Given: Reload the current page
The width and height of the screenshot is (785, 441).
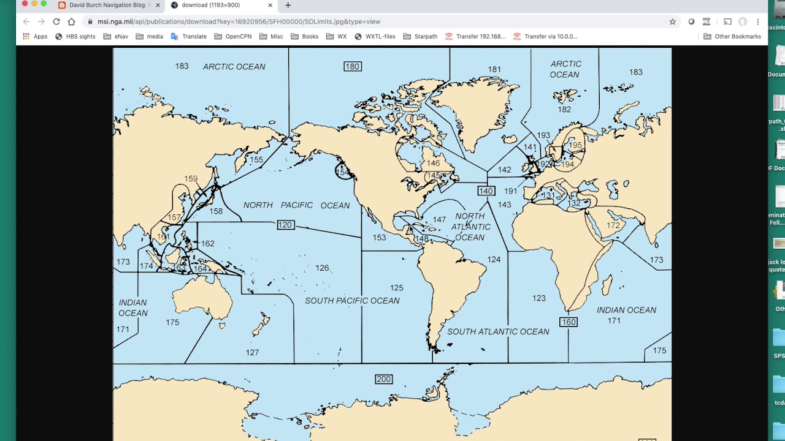Looking at the screenshot, I should pos(56,21).
